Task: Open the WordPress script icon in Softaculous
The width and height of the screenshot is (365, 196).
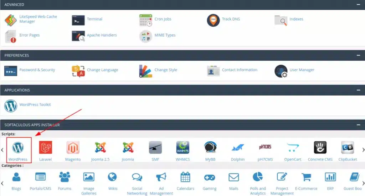Action: point(18,147)
